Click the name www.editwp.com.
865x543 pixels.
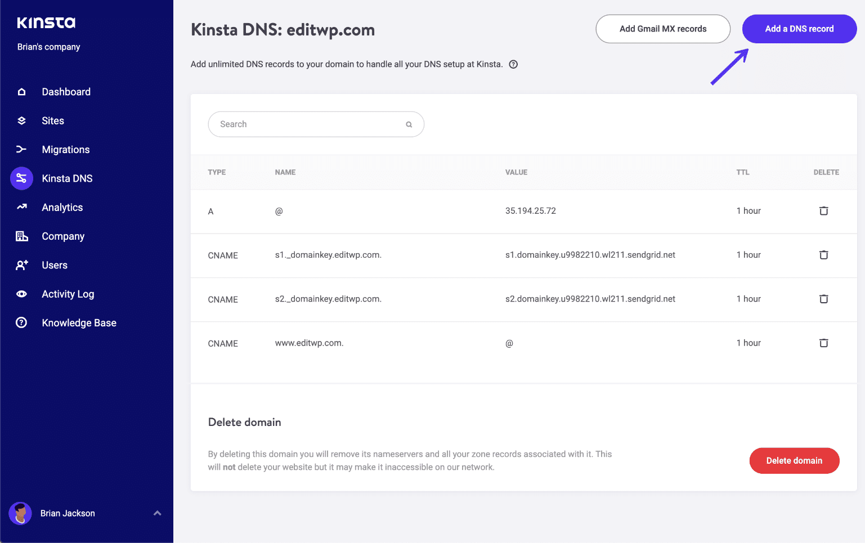(x=309, y=342)
